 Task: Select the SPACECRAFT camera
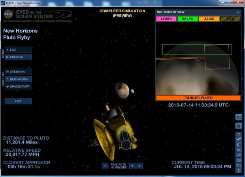pos(18,86)
